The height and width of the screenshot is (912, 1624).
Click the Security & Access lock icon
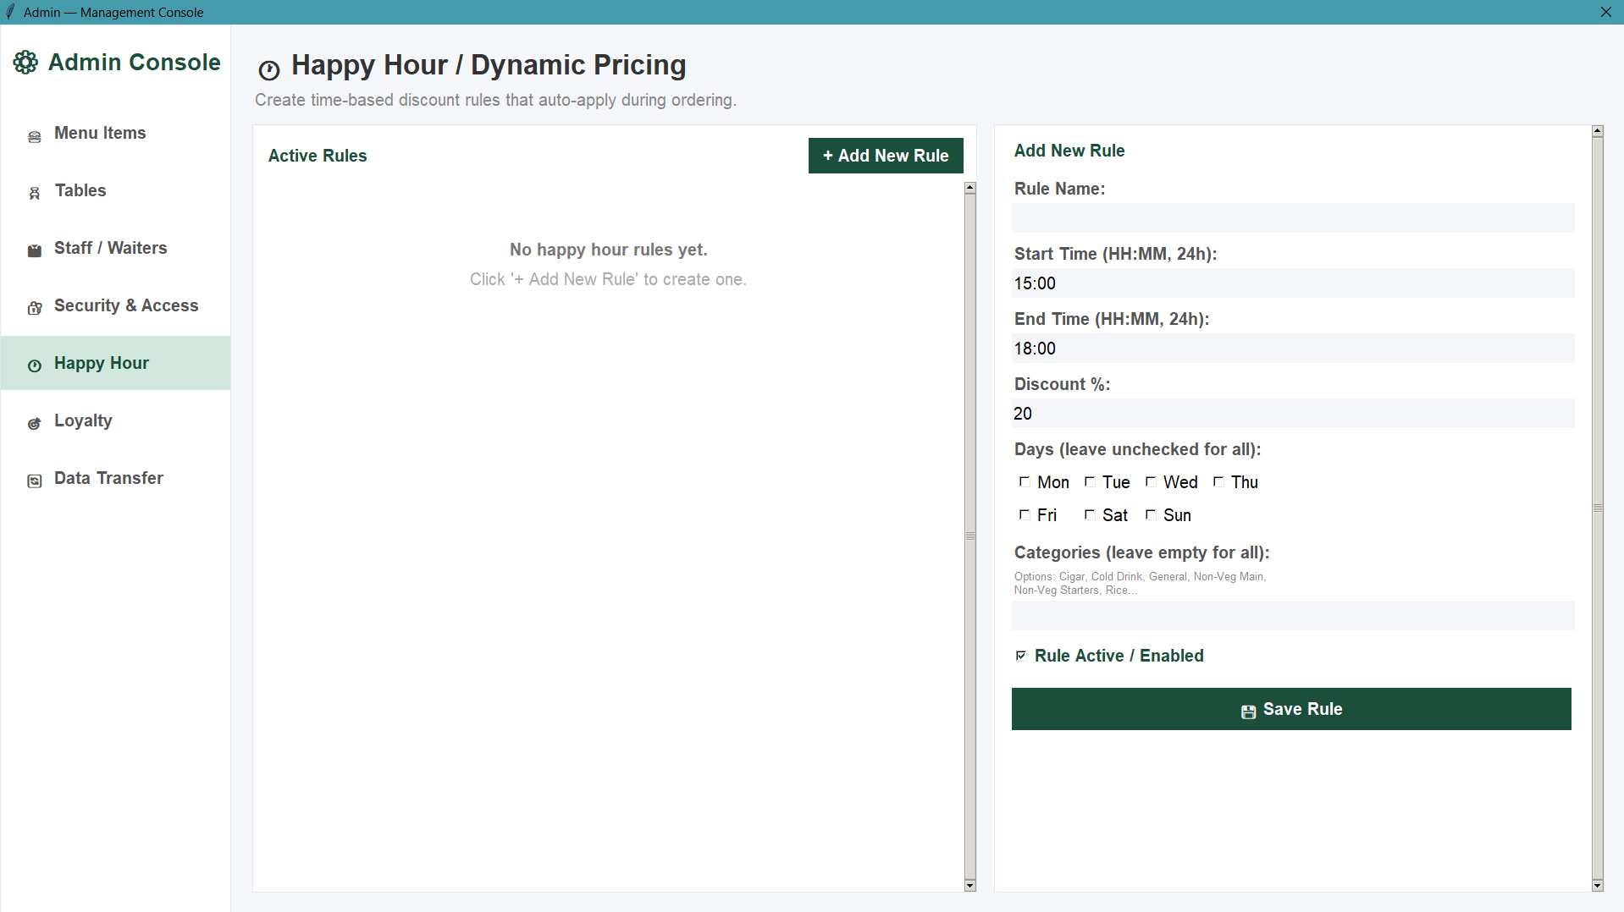[35, 309]
